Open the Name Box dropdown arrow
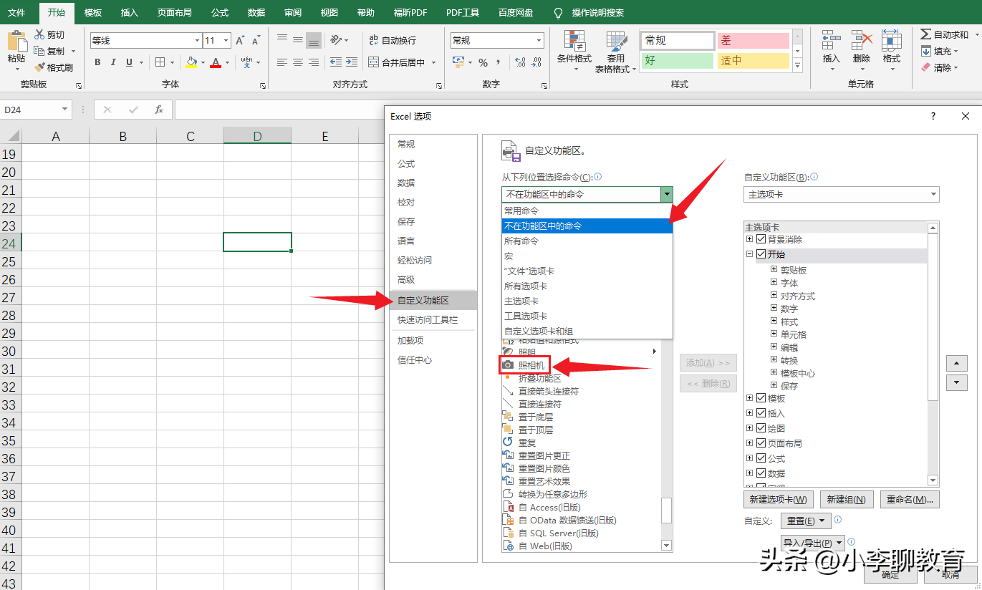Screen dimensions: 982x590 tap(65, 110)
